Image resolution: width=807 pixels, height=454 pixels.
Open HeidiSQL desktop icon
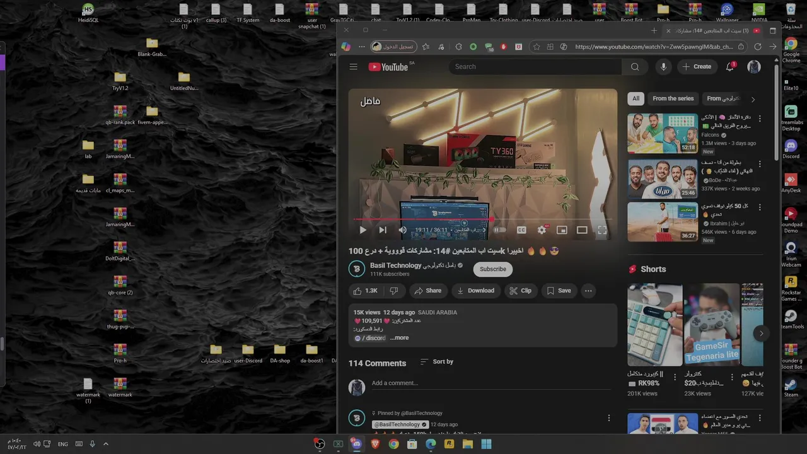88,13
